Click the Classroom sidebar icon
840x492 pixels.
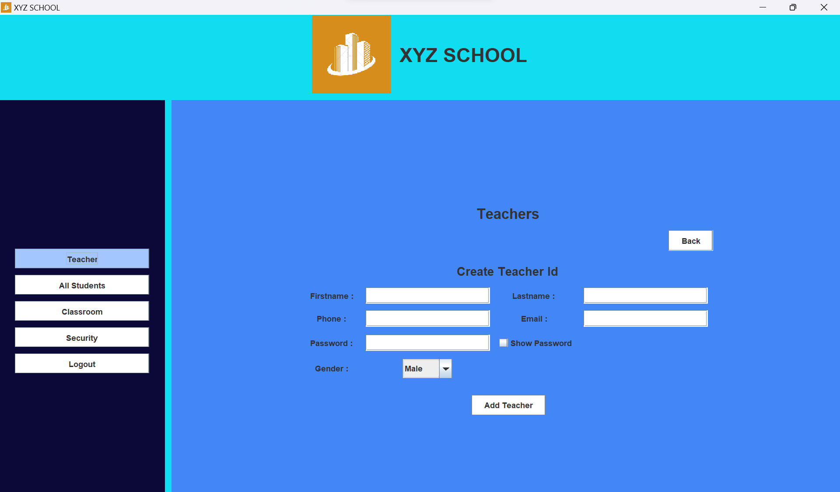click(81, 311)
